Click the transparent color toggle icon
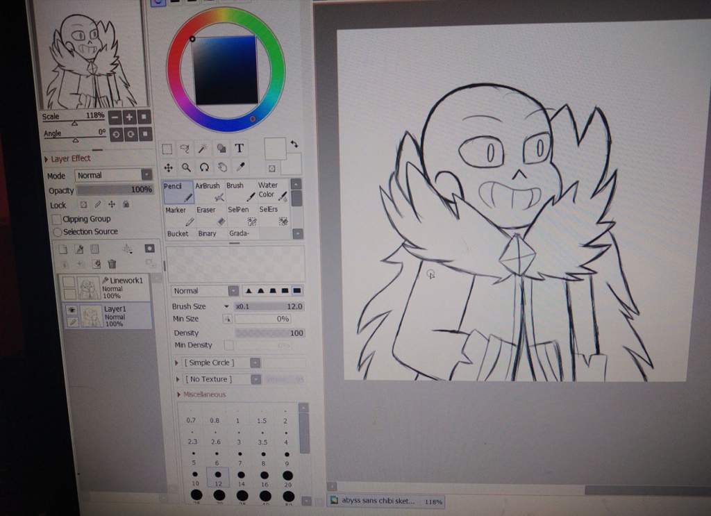 pyautogui.click(x=271, y=169)
